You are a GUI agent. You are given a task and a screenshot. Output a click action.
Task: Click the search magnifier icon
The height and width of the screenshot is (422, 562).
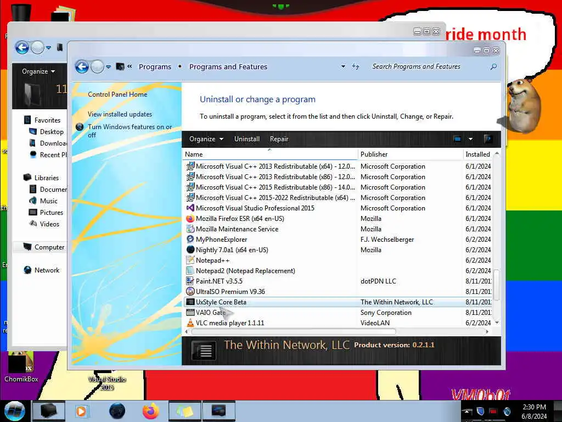coord(493,66)
